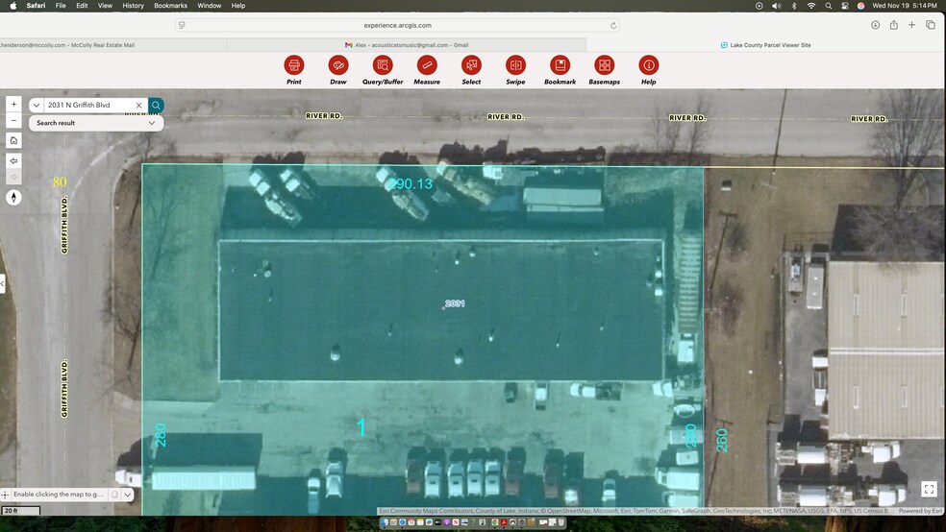Expand coordinate options chevron at bottom left

(x=128, y=495)
